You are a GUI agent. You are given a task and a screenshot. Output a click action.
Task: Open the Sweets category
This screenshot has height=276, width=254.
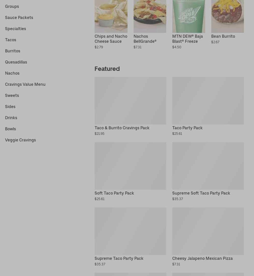tap(12, 95)
